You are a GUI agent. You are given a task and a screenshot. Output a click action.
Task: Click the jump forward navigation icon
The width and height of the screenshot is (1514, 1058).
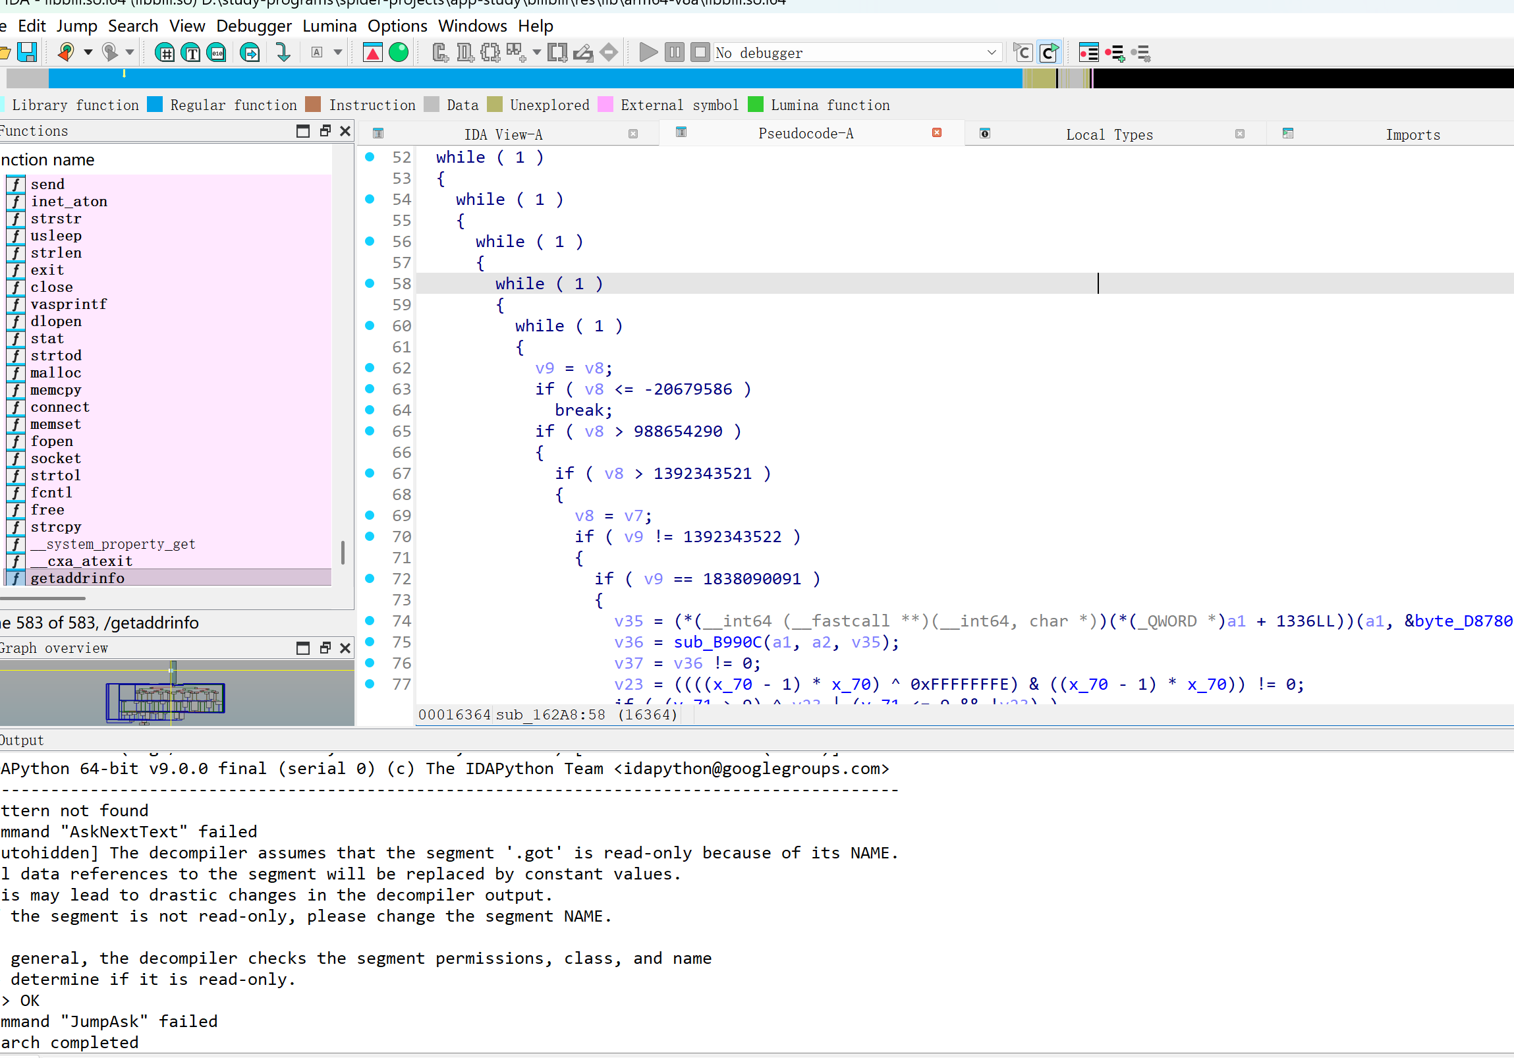click(x=109, y=52)
